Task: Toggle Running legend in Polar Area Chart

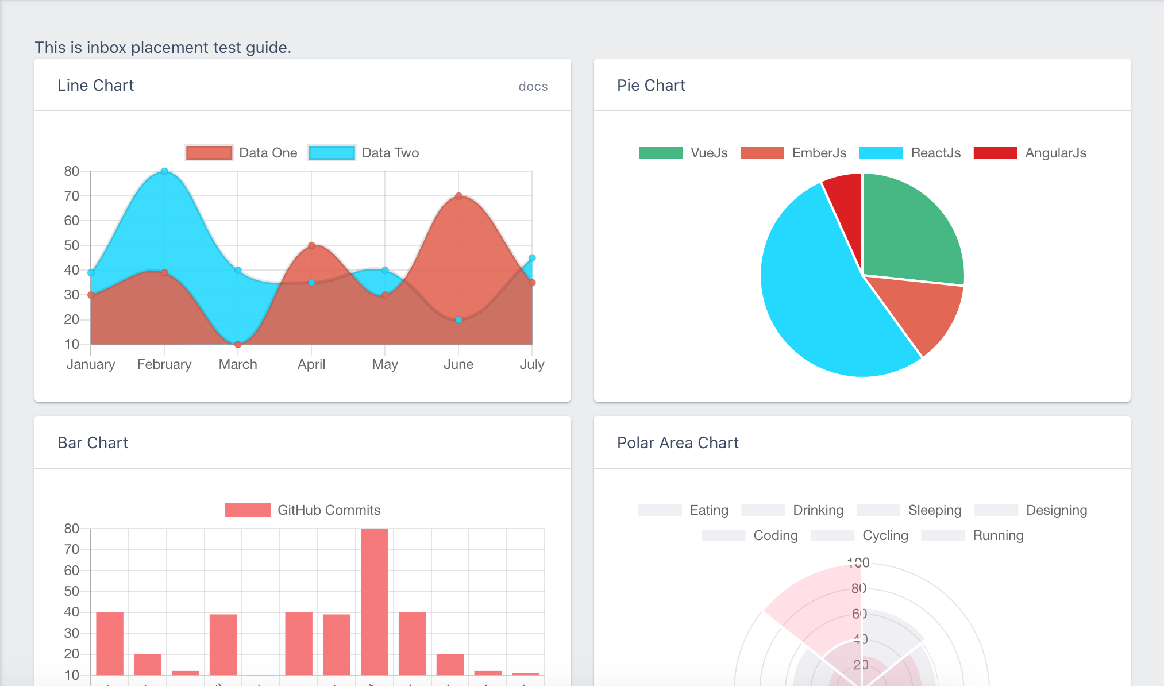Action: [x=972, y=535]
